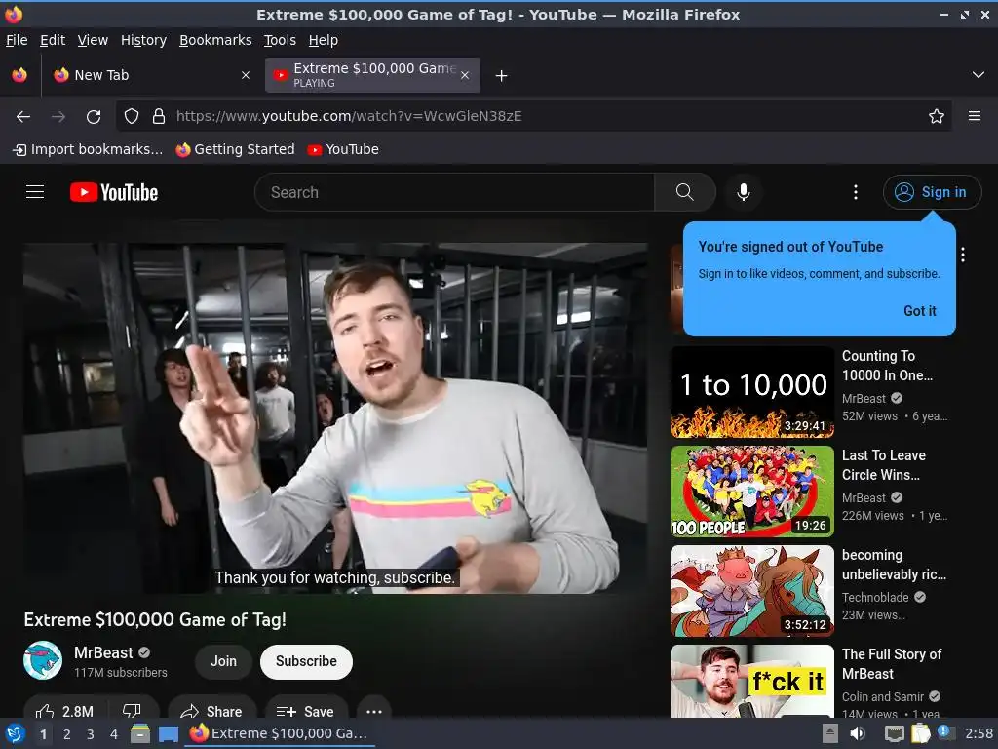This screenshot has width=998, height=749.
Task: Open the Help menu
Action: 324,40
